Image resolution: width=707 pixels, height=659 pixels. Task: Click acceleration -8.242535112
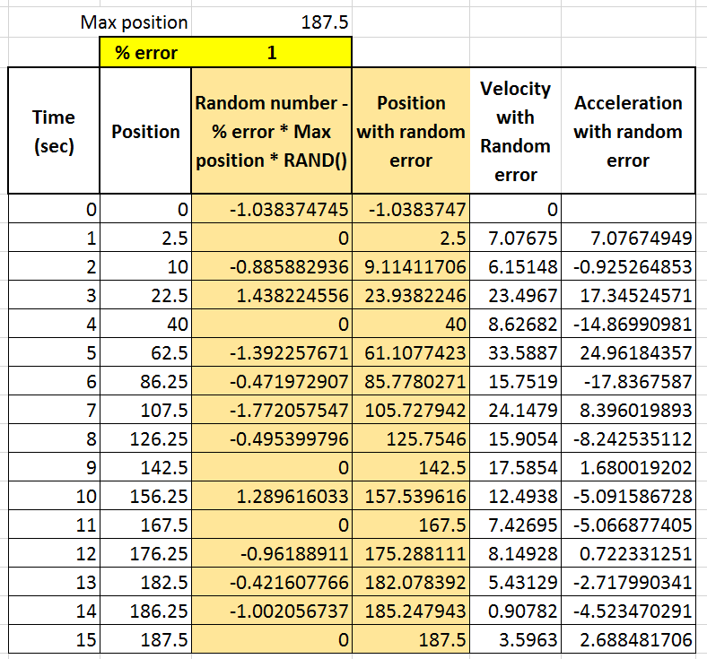(x=628, y=438)
